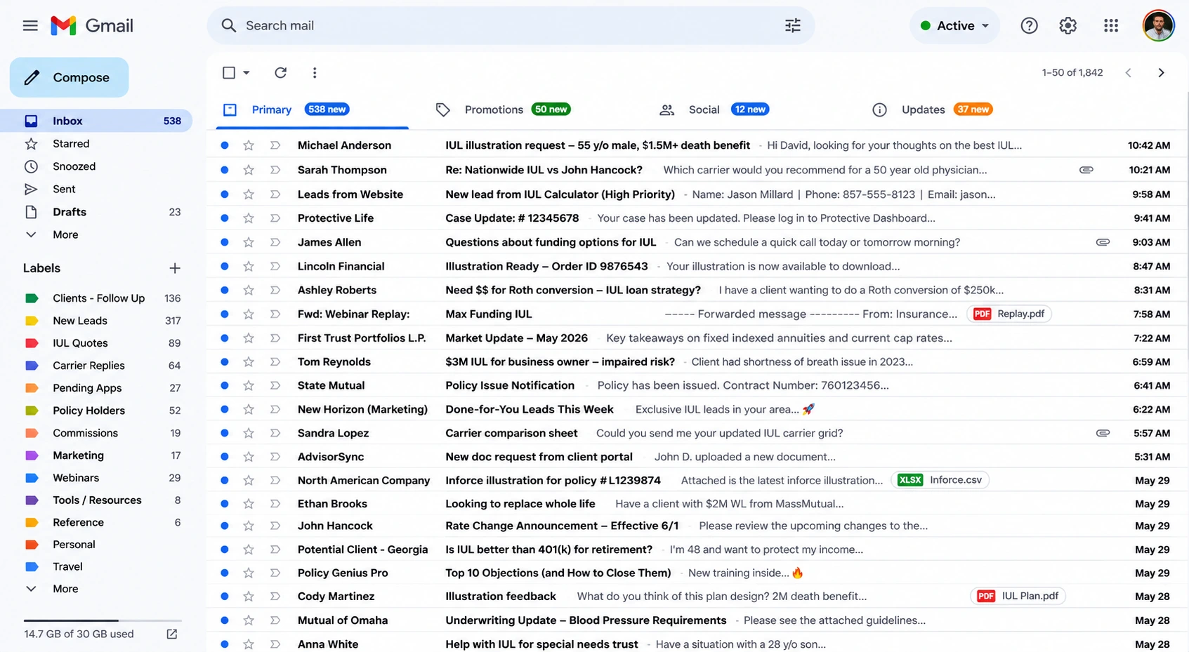Open First Trust Portfolios Market Update email
This screenshot has width=1189, height=652.
pyautogui.click(x=698, y=338)
